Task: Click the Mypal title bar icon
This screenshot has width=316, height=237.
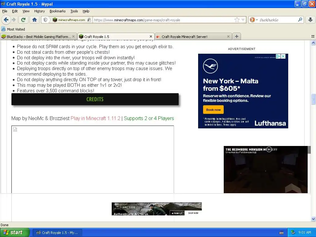Action: click(x=3, y=4)
